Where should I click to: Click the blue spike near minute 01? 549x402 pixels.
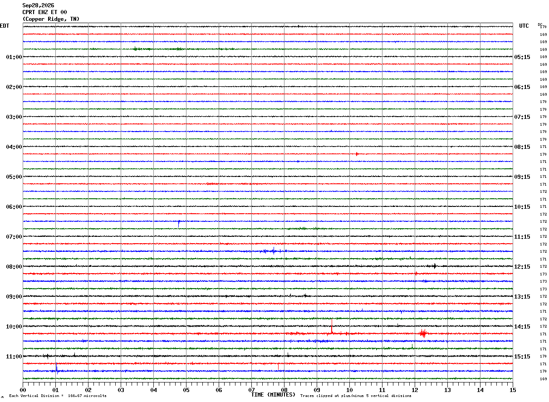click(56, 368)
